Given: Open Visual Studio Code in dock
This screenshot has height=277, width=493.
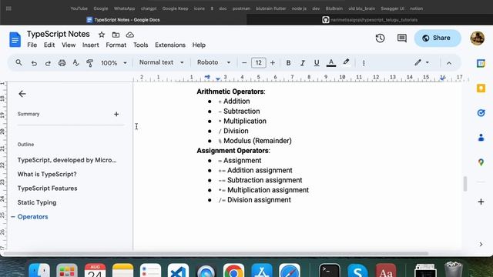Looking at the screenshot, I should click(178, 271).
